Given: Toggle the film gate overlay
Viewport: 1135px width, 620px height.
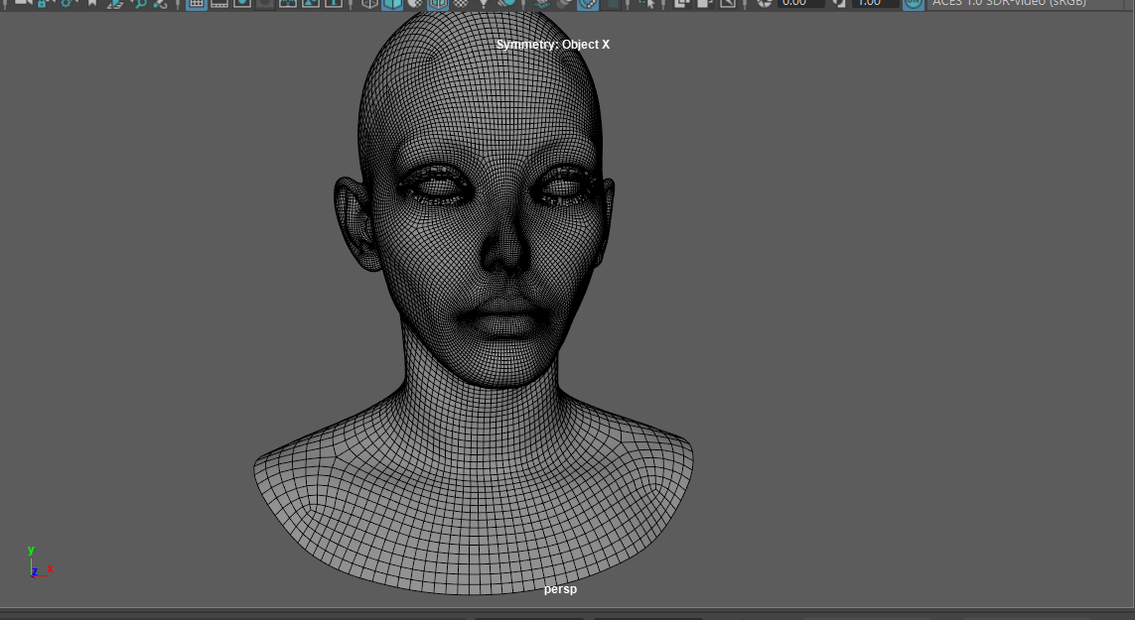Looking at the screenshot, I should coord(219,3).
